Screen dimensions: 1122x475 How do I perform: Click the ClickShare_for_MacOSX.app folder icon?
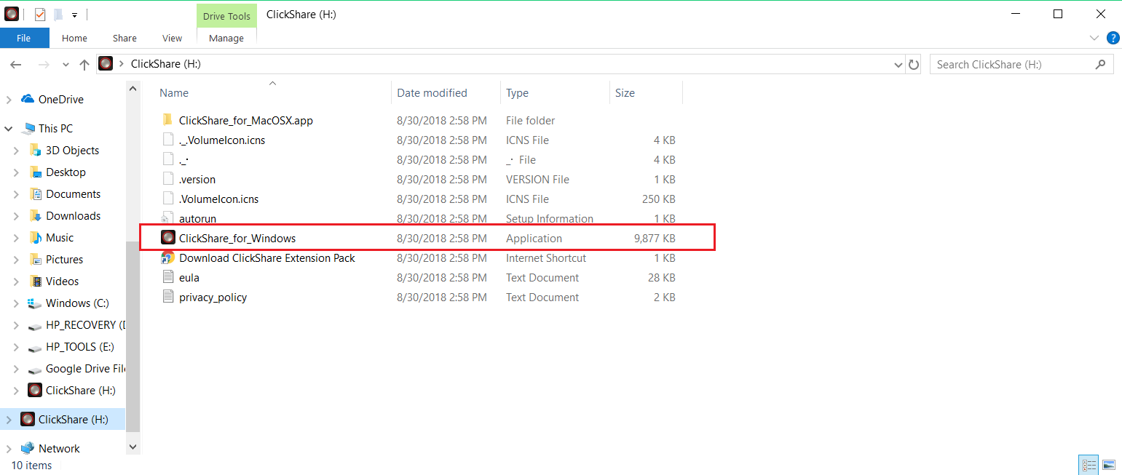click(x=167, y=120)
